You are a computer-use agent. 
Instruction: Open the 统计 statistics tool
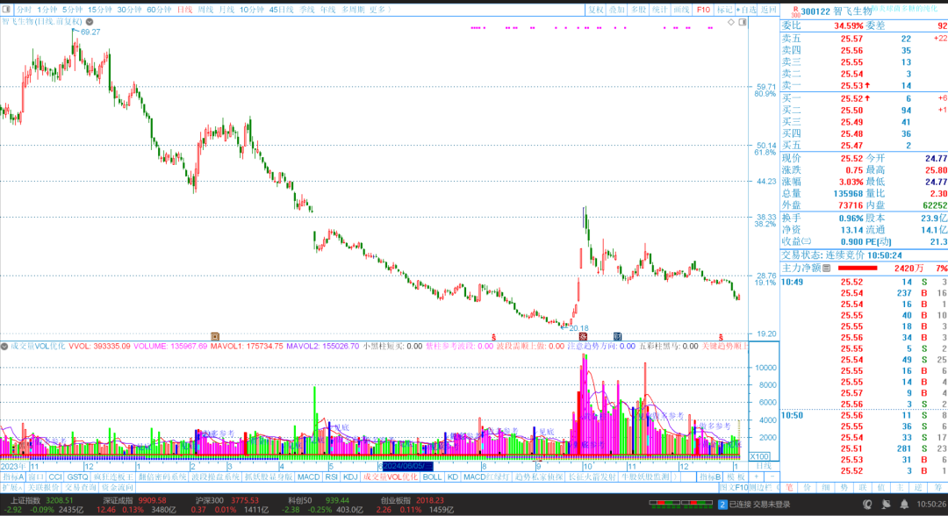[659, 10]
